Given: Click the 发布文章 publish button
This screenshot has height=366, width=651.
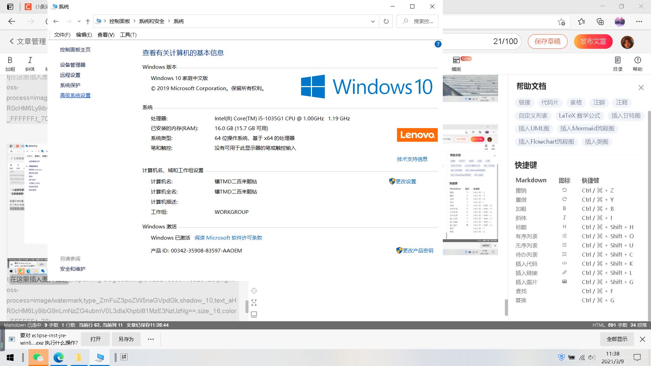Looking at the screenshot, I should [593, 41].
